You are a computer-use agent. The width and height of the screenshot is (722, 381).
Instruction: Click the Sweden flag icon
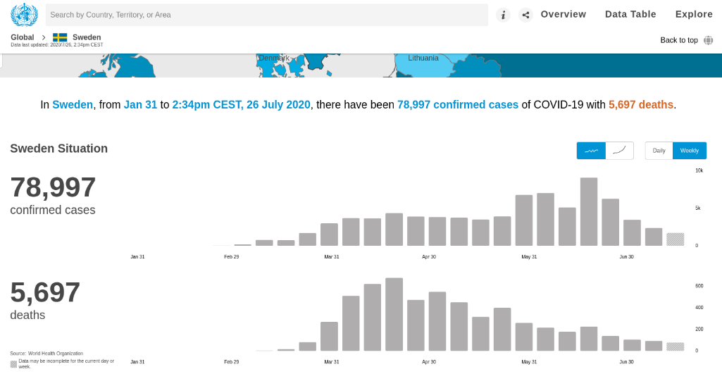click(x=60, y=37)
